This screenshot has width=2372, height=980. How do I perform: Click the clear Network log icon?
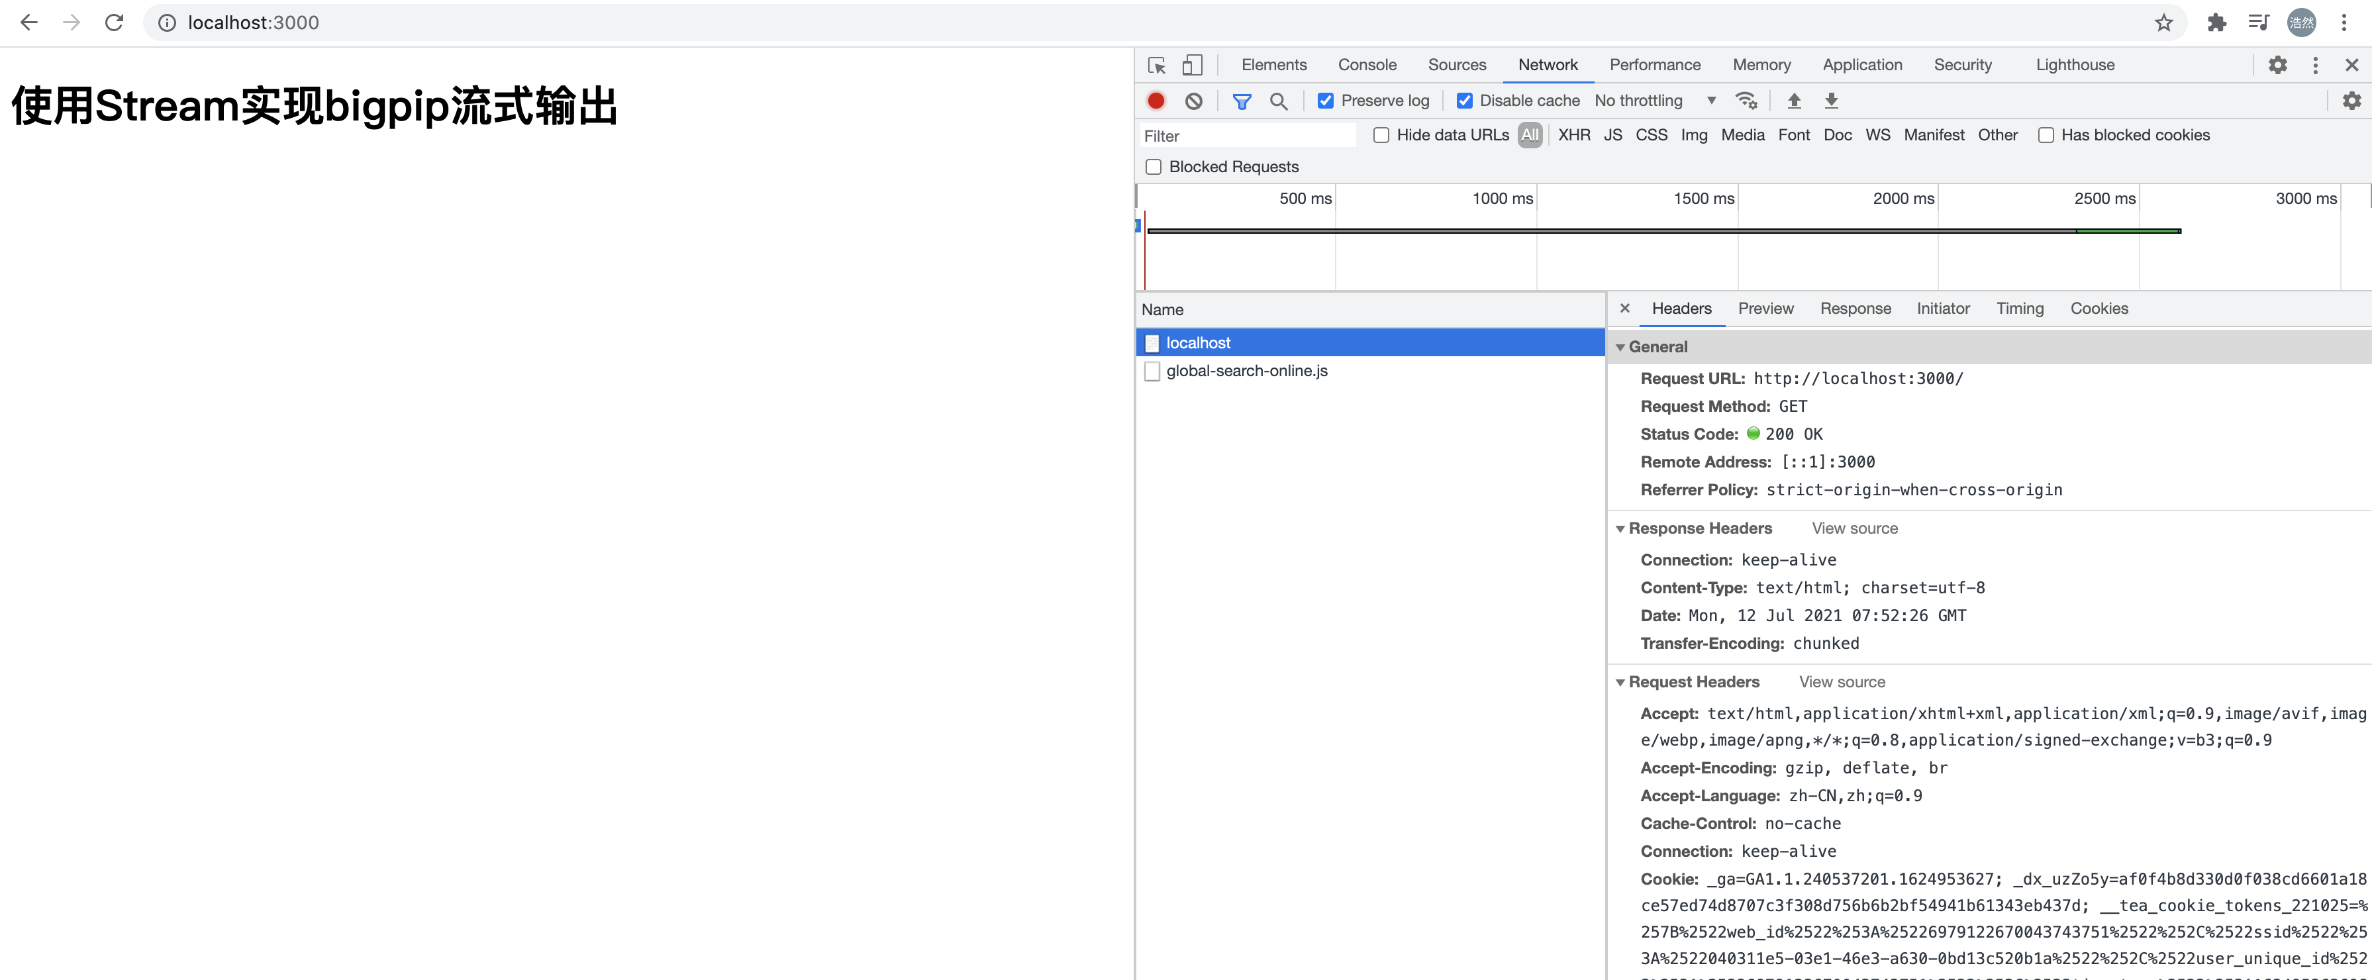click(1193, 100)
